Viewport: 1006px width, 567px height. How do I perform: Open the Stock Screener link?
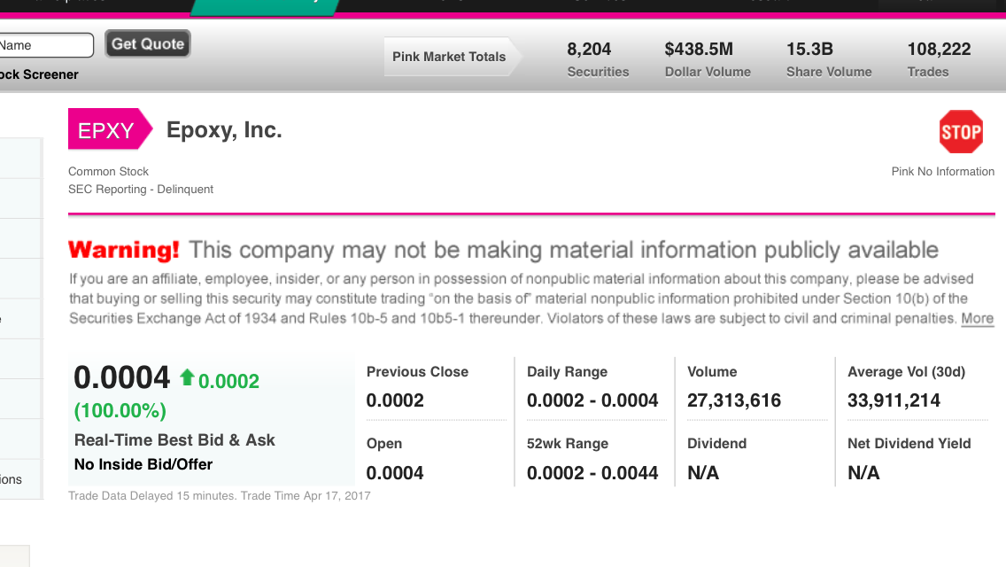tap(39, 74)
